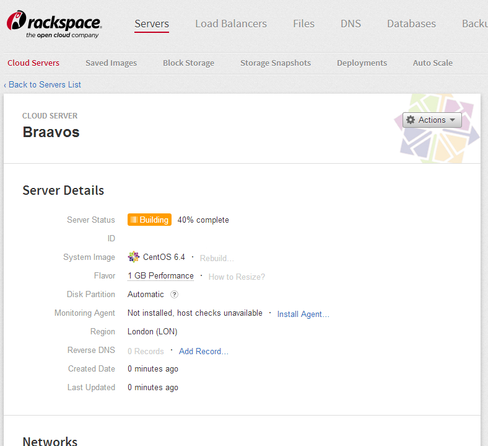Go back to Servers List

[42, 84]
